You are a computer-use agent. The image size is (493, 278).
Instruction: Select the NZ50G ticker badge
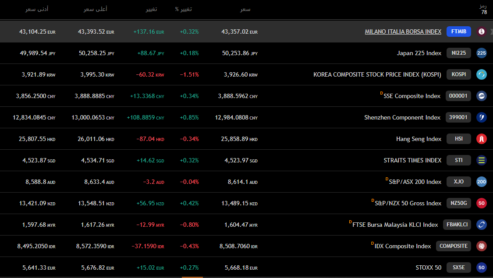click(459, 203)
